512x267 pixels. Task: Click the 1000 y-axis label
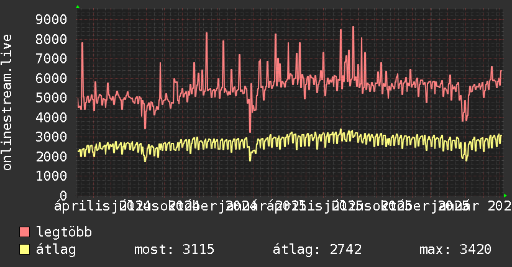click(x=52, y=176)
